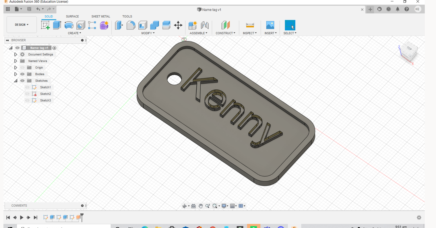Jump to the timeline start
This screenshot has height=228, width=436.
8,218
